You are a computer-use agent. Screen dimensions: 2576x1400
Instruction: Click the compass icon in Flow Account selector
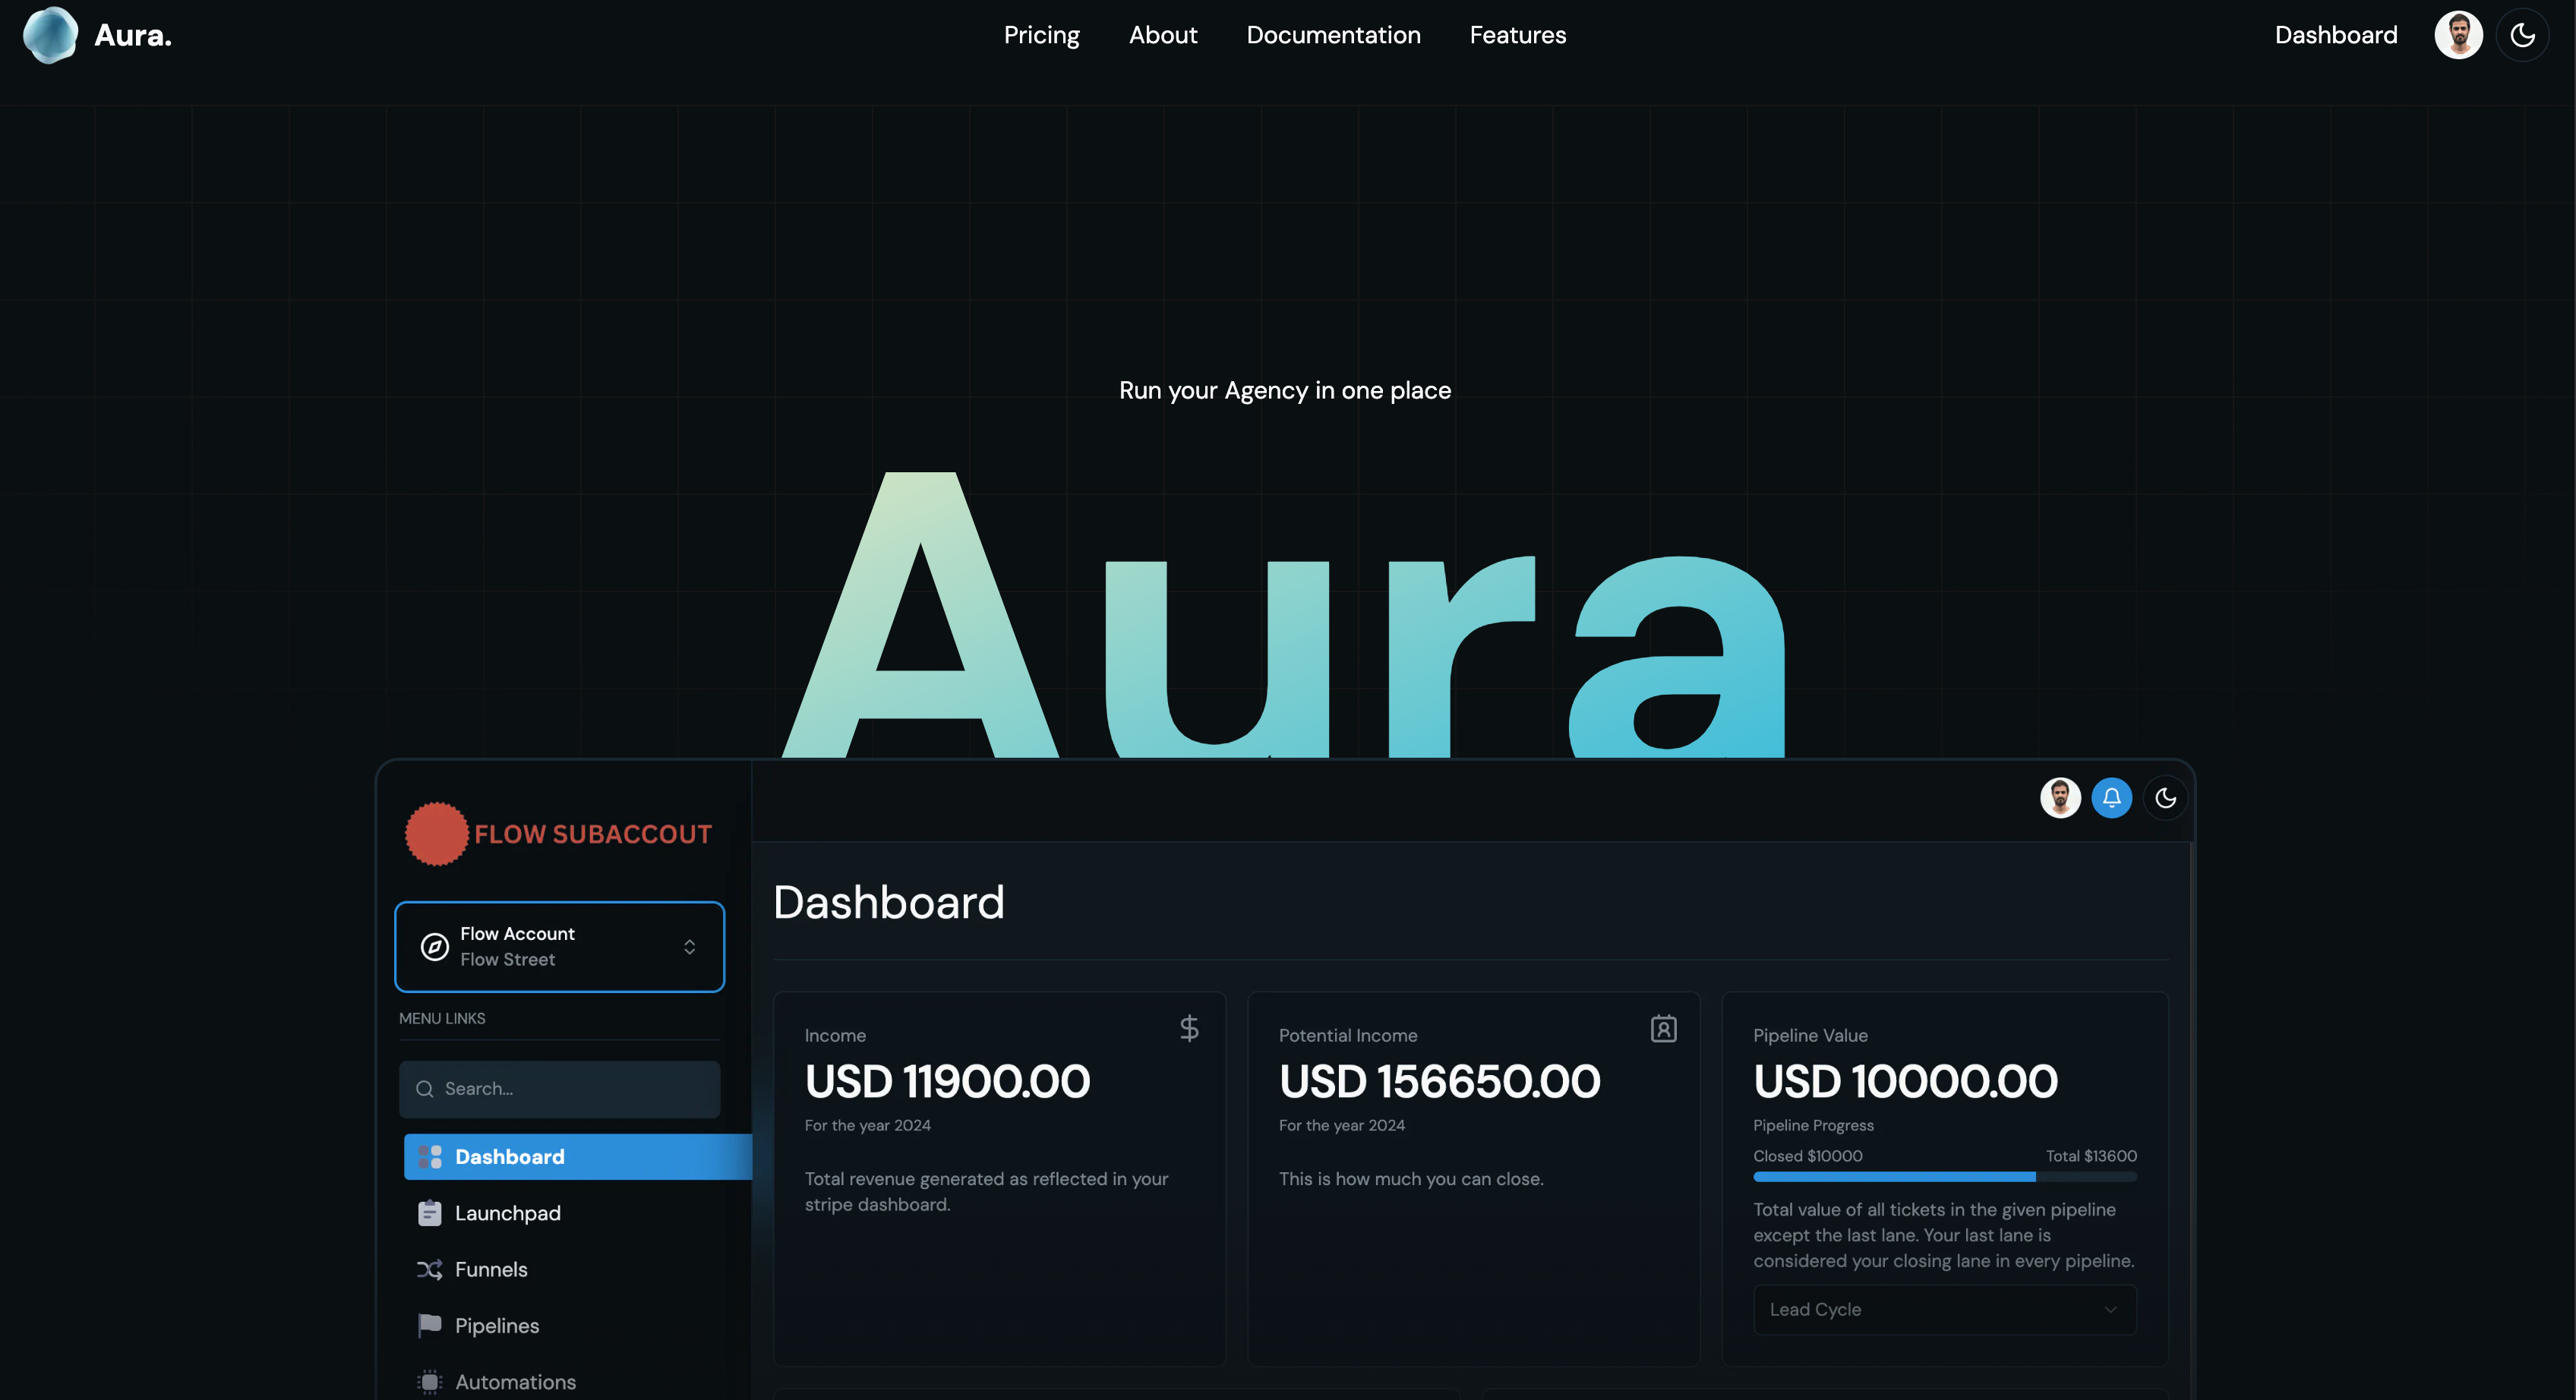click(x=434, y=947)
